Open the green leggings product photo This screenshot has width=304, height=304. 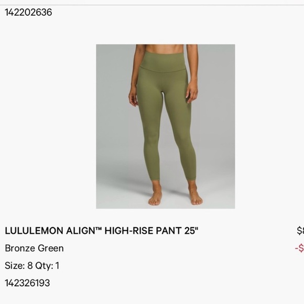(166, 126)
